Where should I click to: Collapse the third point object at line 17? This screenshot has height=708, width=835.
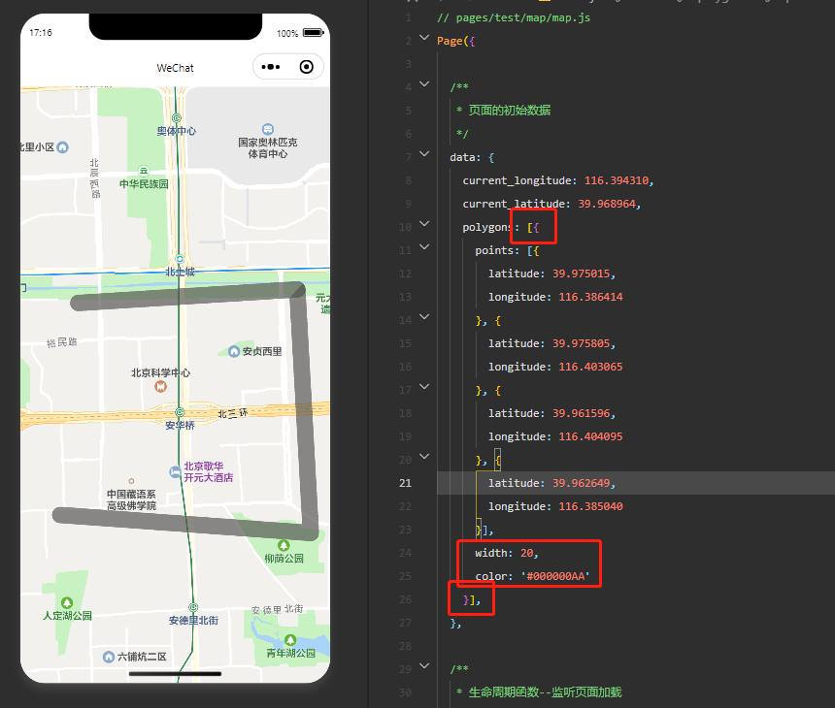(x=424, y=386)
